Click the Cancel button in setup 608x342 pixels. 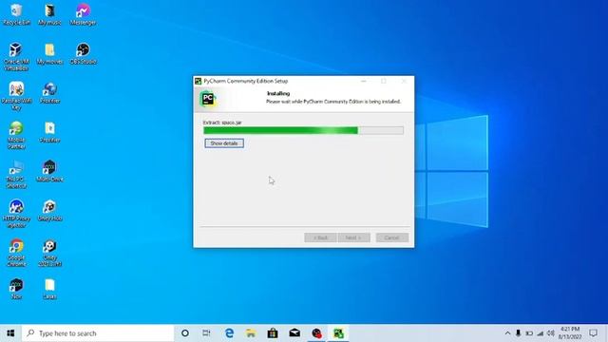point(392,237)
